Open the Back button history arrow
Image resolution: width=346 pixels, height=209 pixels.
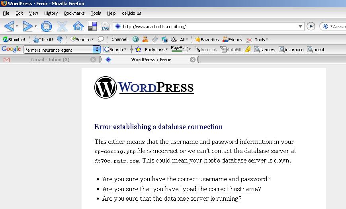tap(17, 27)
